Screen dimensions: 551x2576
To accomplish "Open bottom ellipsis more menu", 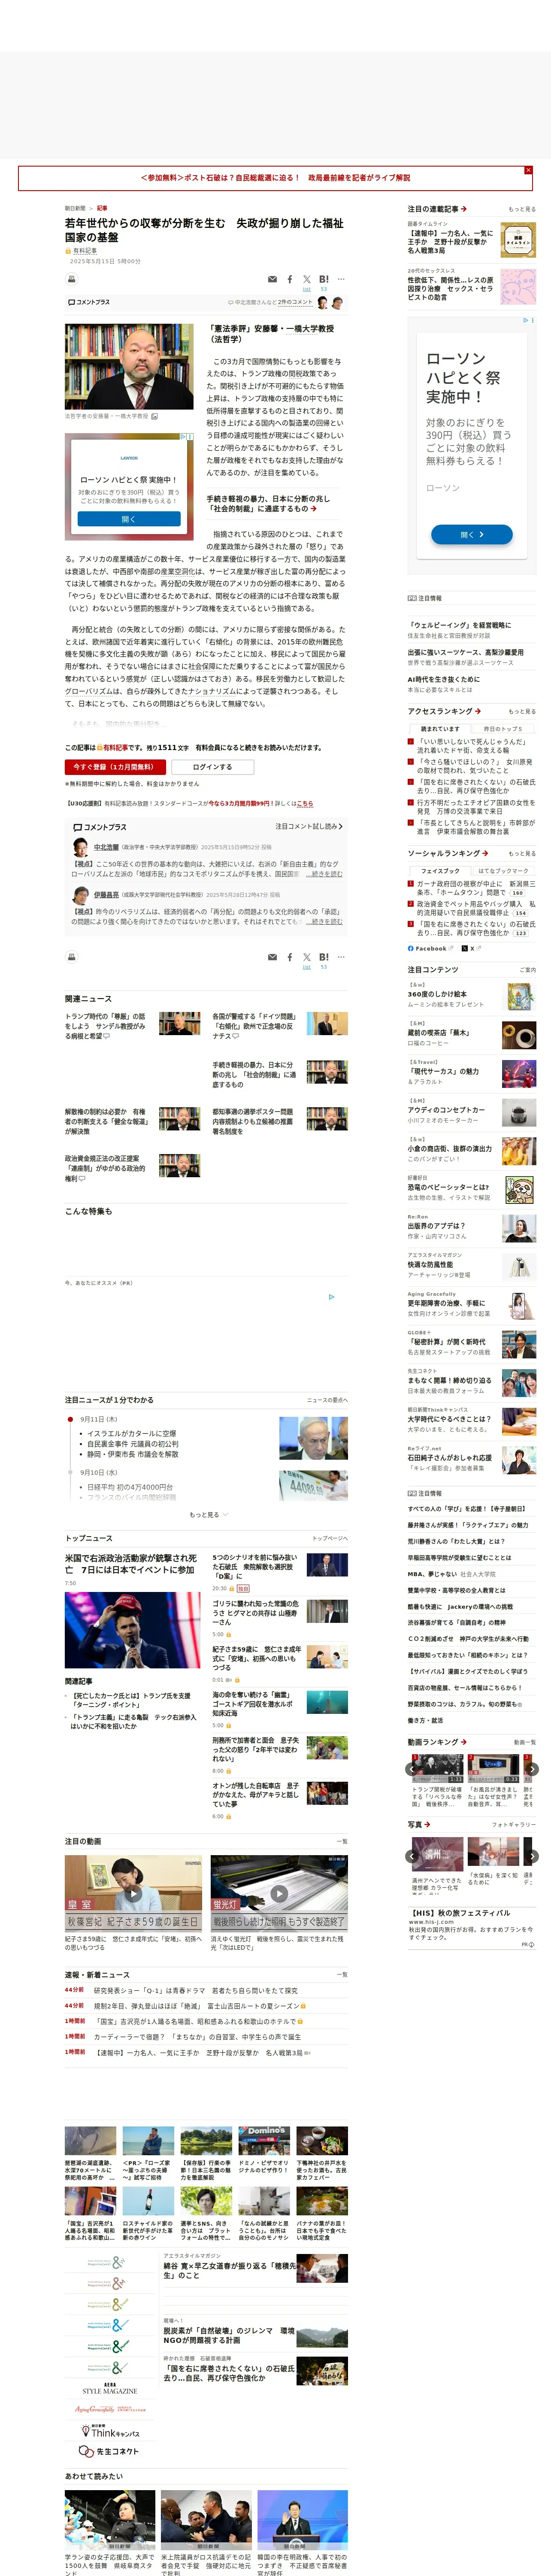I will (341, 957).
